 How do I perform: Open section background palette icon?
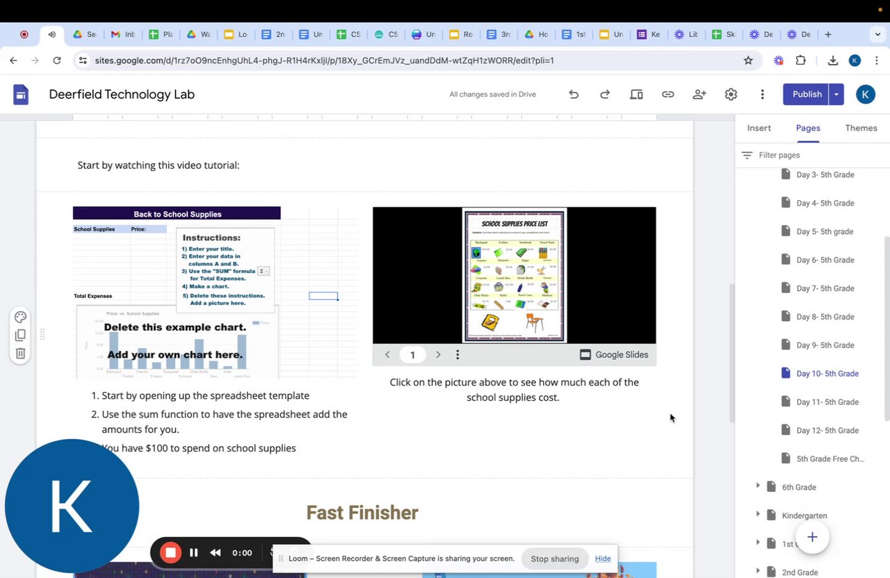pos(20,317)
